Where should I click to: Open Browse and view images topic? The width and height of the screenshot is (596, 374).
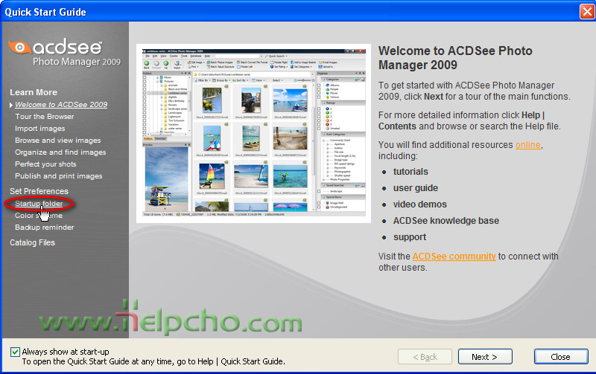(58, 141)
